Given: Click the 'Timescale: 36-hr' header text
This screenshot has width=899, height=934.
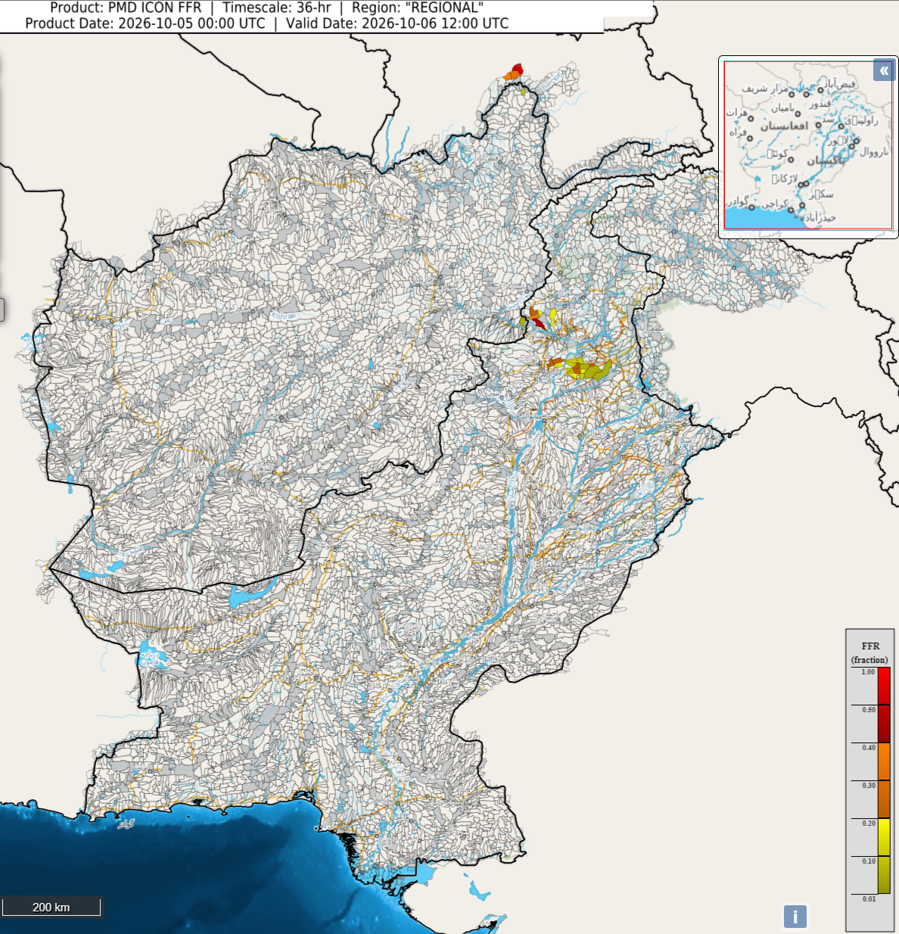Looking at the screenshot, I should tap(276, 8).
